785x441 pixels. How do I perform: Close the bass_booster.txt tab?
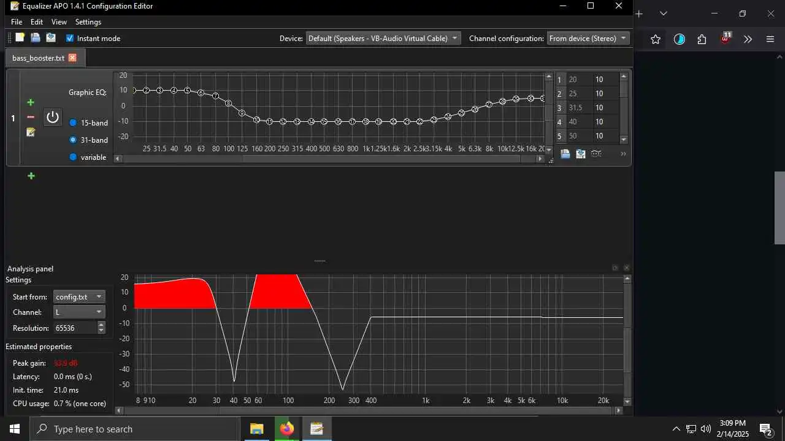(72, 58)
